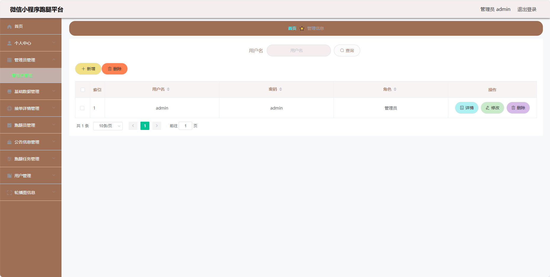
Task: Open the 公告信息管理 menu label
Action: 27,142
